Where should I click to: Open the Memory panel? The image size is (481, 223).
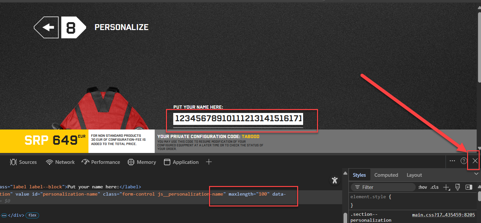pos(142,162)
